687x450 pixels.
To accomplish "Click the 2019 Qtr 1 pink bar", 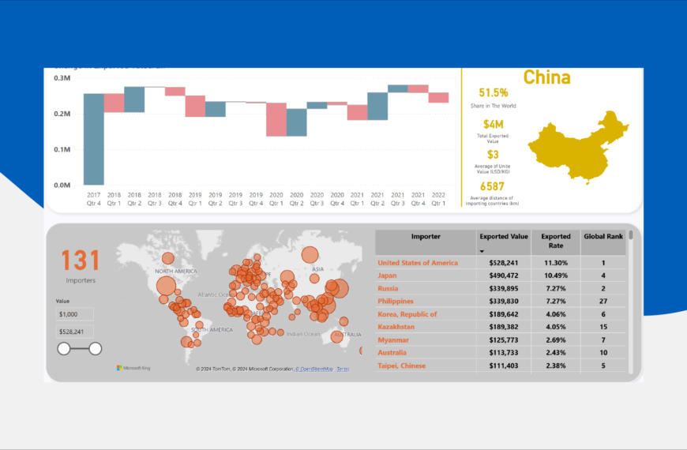I will [195, 106].
